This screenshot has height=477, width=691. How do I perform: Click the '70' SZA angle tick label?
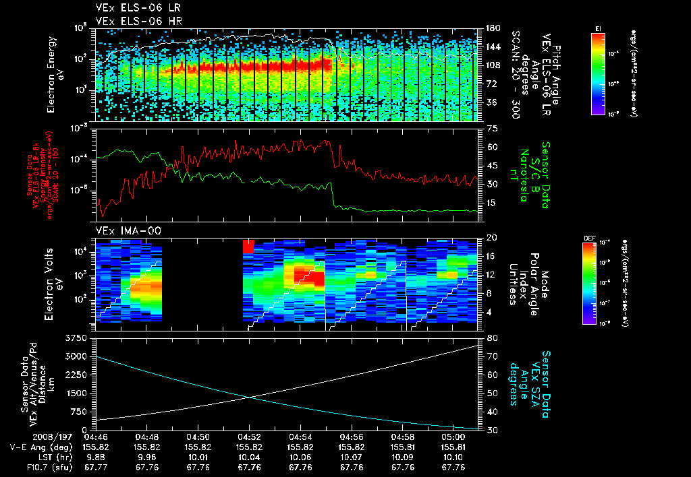tap(492, 356)
